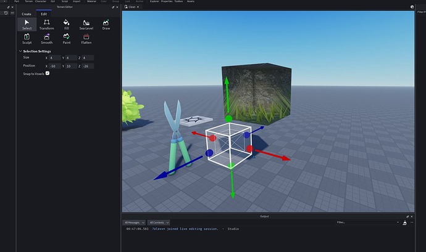The image size is (426, 252).
Task: Click the Part toolbar button
Action: click(x=17, y=1)
